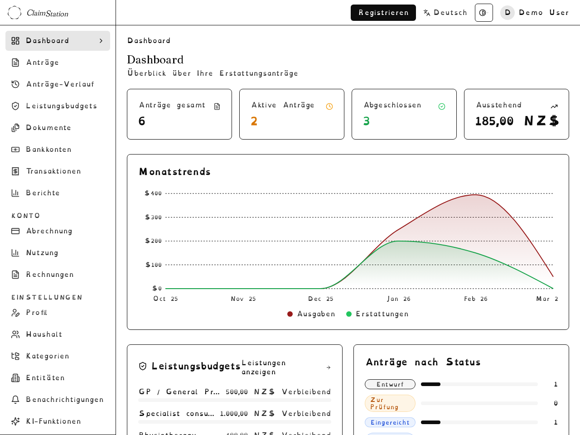This screenshot has width=580, height=435.
Task: Click the Eingereicht status badge
Action: pos(390,422)
